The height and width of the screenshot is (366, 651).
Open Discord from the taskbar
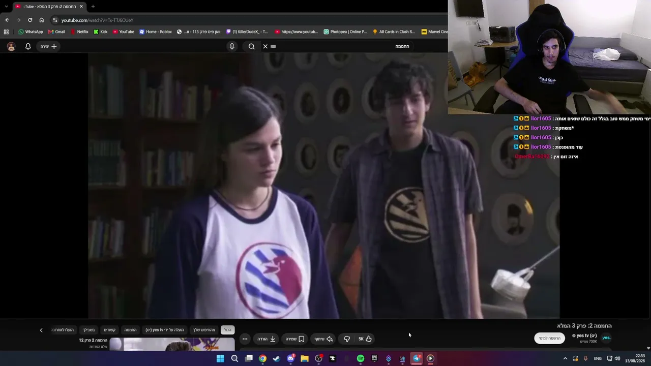coord(290,358)
